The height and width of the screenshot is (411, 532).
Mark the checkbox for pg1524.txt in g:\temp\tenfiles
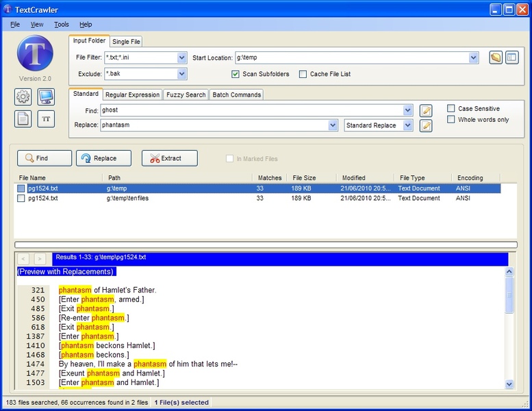(21, 198)
